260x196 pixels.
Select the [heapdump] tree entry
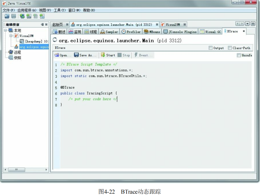point(37,42)
